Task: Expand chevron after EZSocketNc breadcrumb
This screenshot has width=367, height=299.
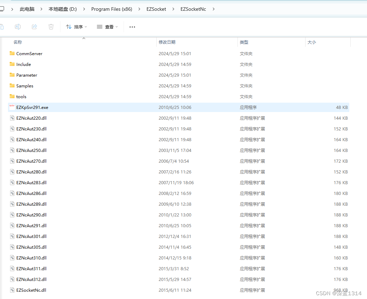Action: coord(214,9)
